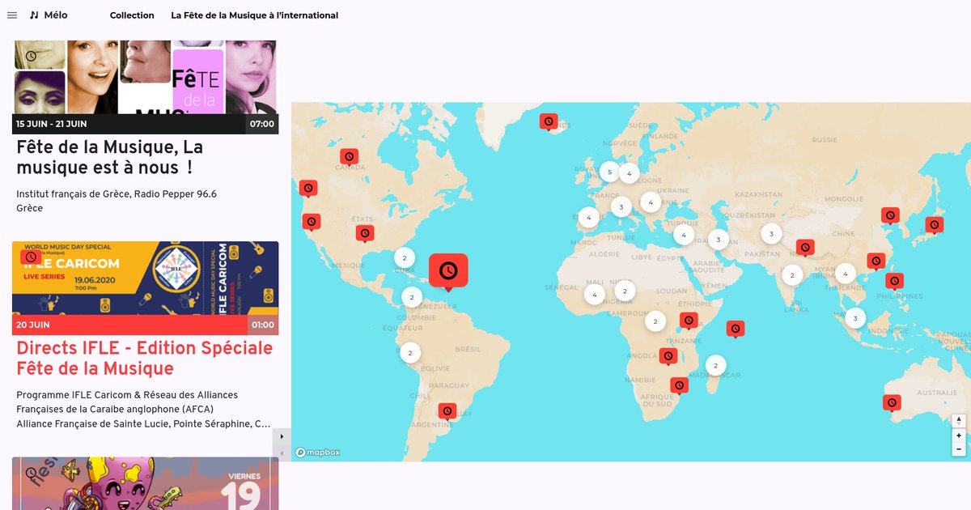Open event Fête de la Musique, La musique est à nous
This screenshot has height=510, width=971.
(110, 158)
